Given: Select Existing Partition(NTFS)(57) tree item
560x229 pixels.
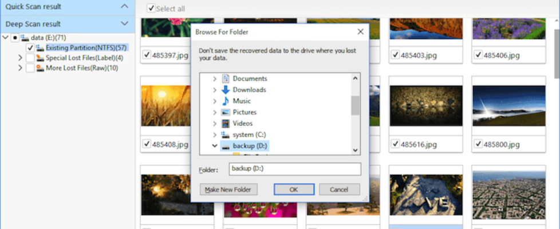Looking at the screenshot, I should 86,48.
